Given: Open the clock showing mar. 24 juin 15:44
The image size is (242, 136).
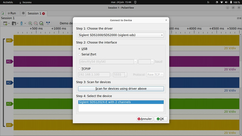Looking at the screenshot, I should click(121, 2).
